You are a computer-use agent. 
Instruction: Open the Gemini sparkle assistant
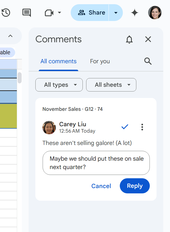click(x=135, y=13)
